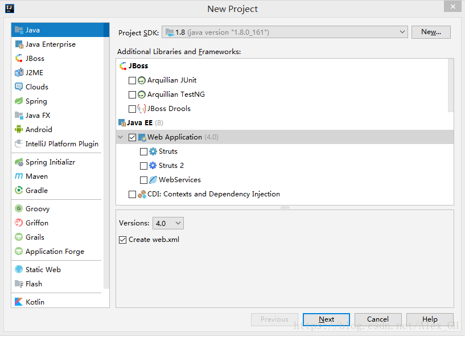Click the JBoss sidebar icon
Screen dimensions: 465x337
pyautogui.click(x=19, y=59)
